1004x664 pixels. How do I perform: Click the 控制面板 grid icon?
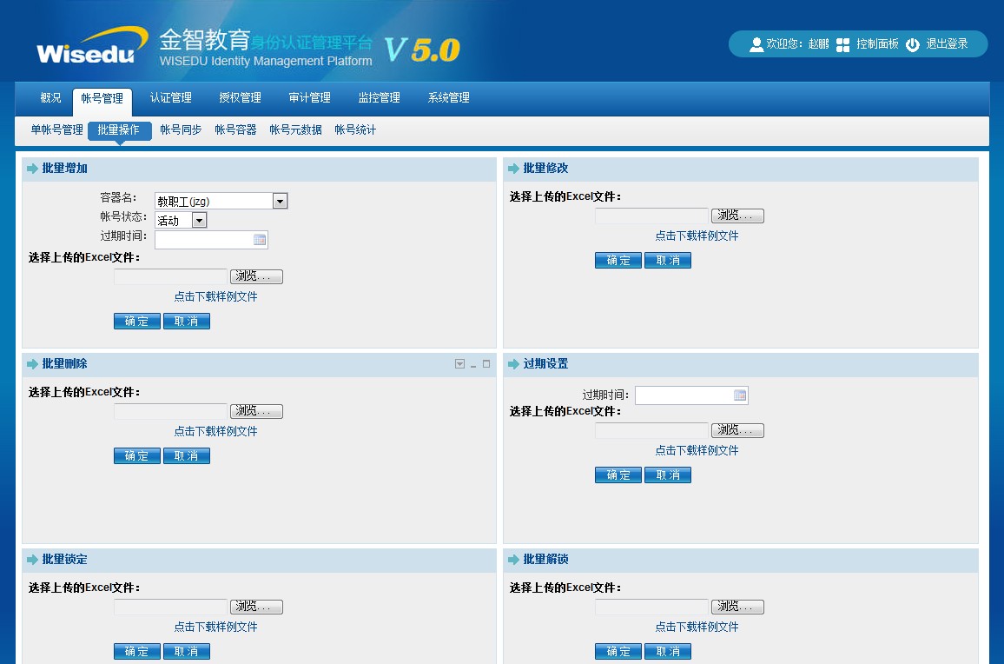click(x=842, y=44)
